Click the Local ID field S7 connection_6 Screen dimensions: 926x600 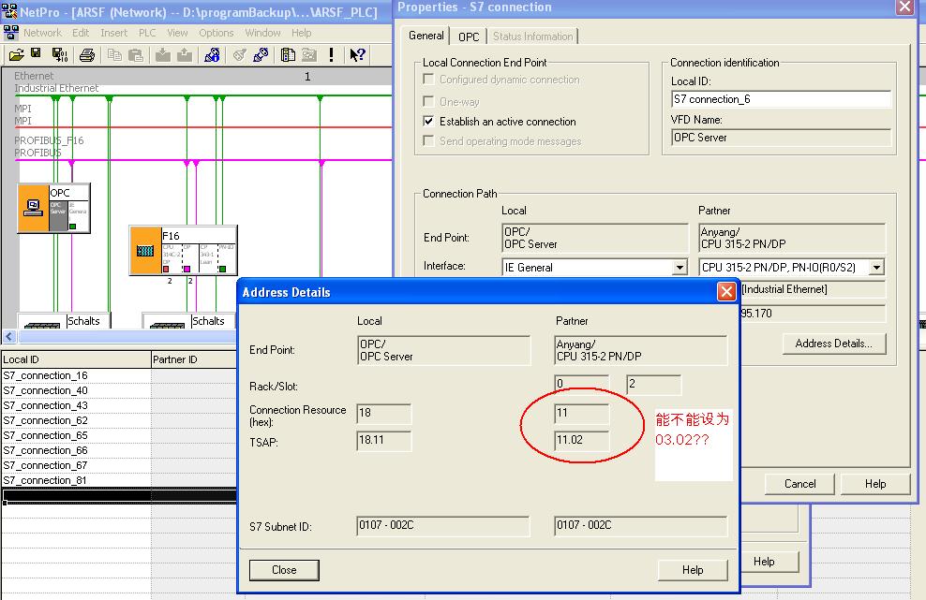tap(782, 99)
